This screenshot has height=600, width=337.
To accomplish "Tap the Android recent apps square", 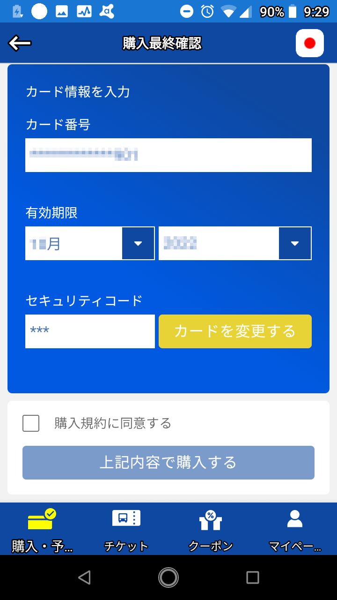I will pos(252,577).
